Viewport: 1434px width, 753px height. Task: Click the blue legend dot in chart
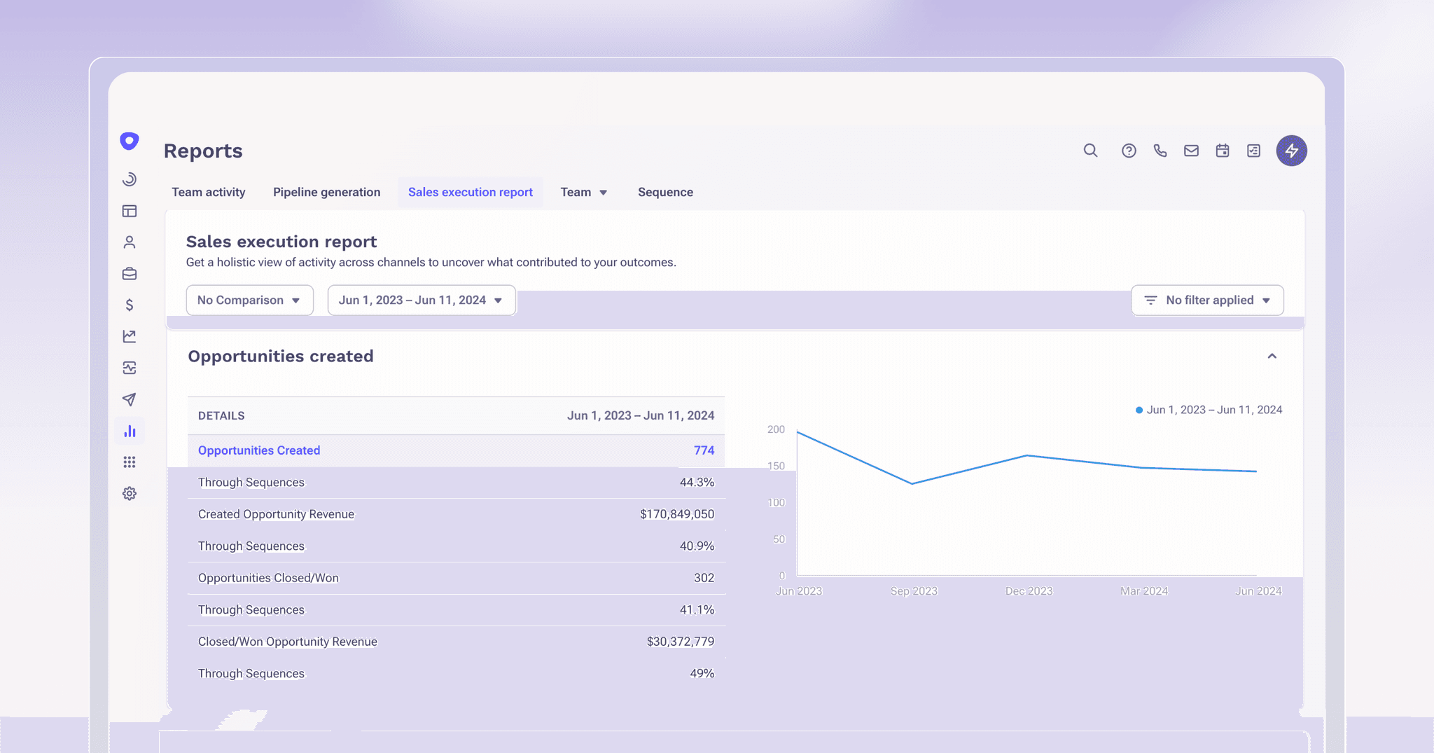click(1139, 410)
